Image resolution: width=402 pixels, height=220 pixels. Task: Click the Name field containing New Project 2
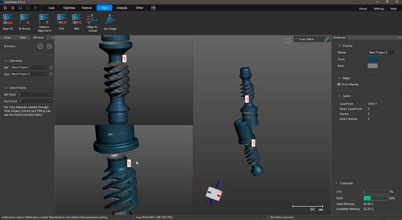381,52
